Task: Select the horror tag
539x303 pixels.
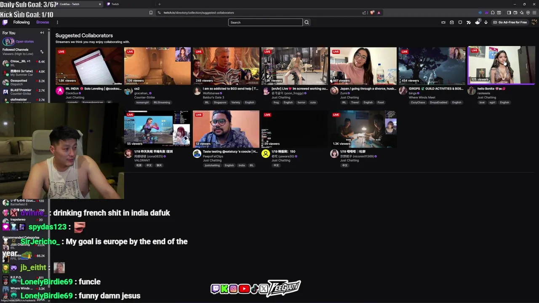Action: [302, 102]
